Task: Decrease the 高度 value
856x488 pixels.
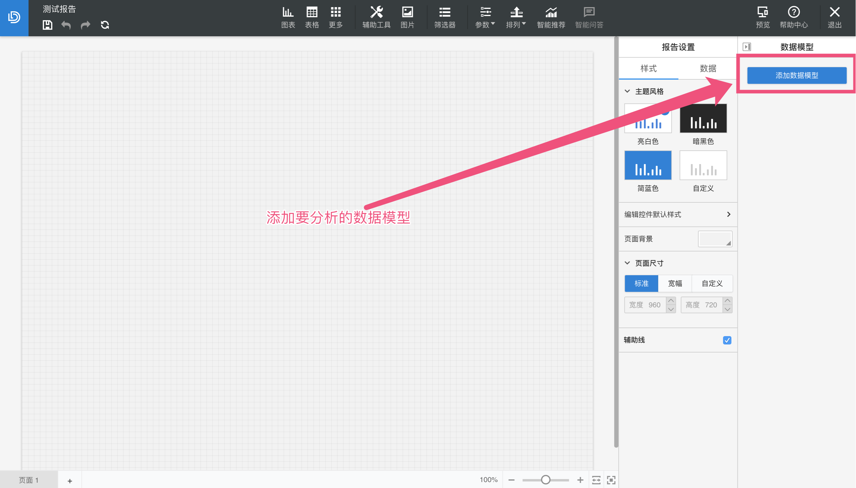Action: [727, 309]
